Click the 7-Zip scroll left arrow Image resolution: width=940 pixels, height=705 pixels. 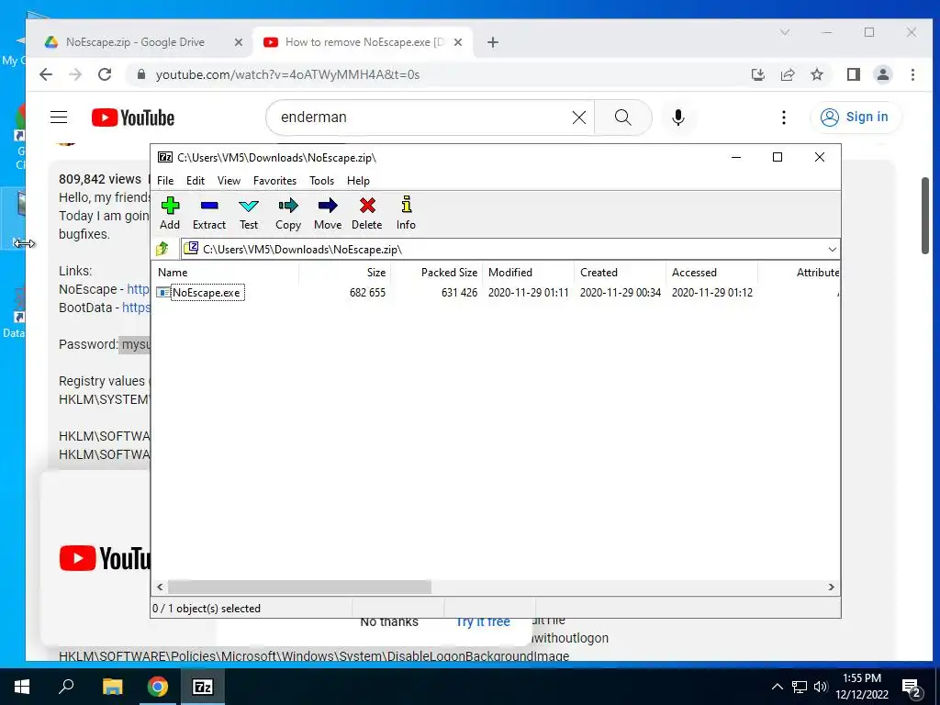pyautogui.click(x=160, y=587)
